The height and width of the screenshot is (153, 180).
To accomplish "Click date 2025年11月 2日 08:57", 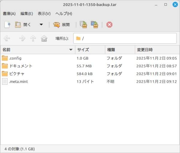I will [x=157, y=66].
